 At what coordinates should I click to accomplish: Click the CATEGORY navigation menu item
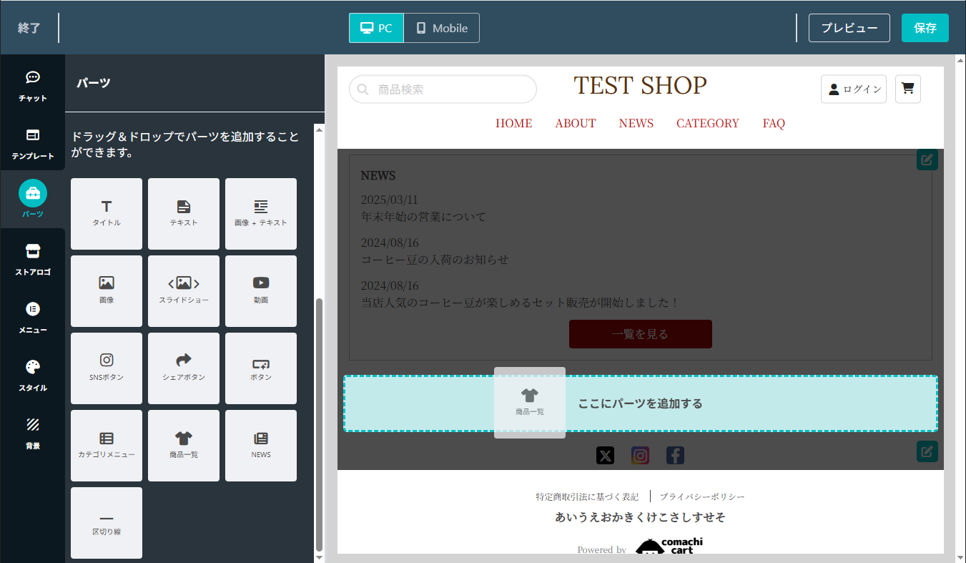pyautogui.click(x=707, y=123)
